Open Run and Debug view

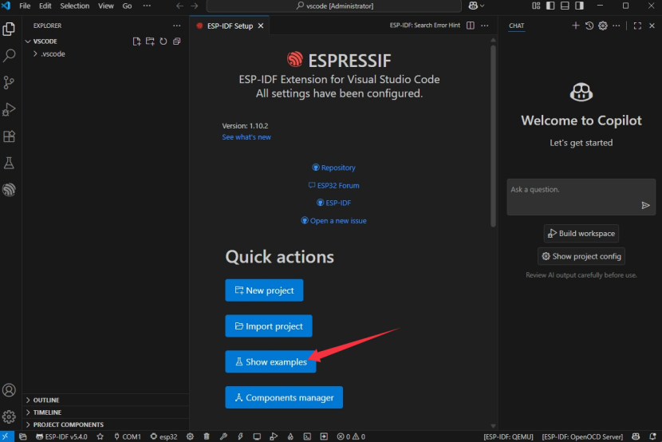(x=9, y=109)
